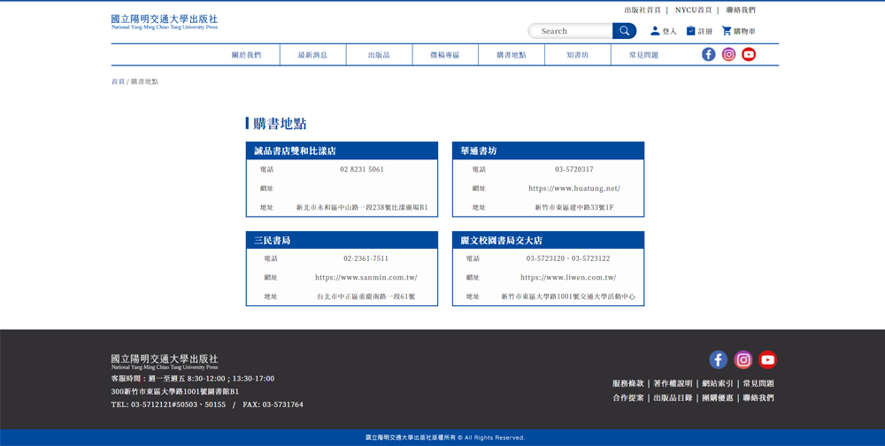This screenshot has height=446, width=885.
Task: Click address 新北市永和區中山路一段238號比漾廣場B1
Action: 362,208
